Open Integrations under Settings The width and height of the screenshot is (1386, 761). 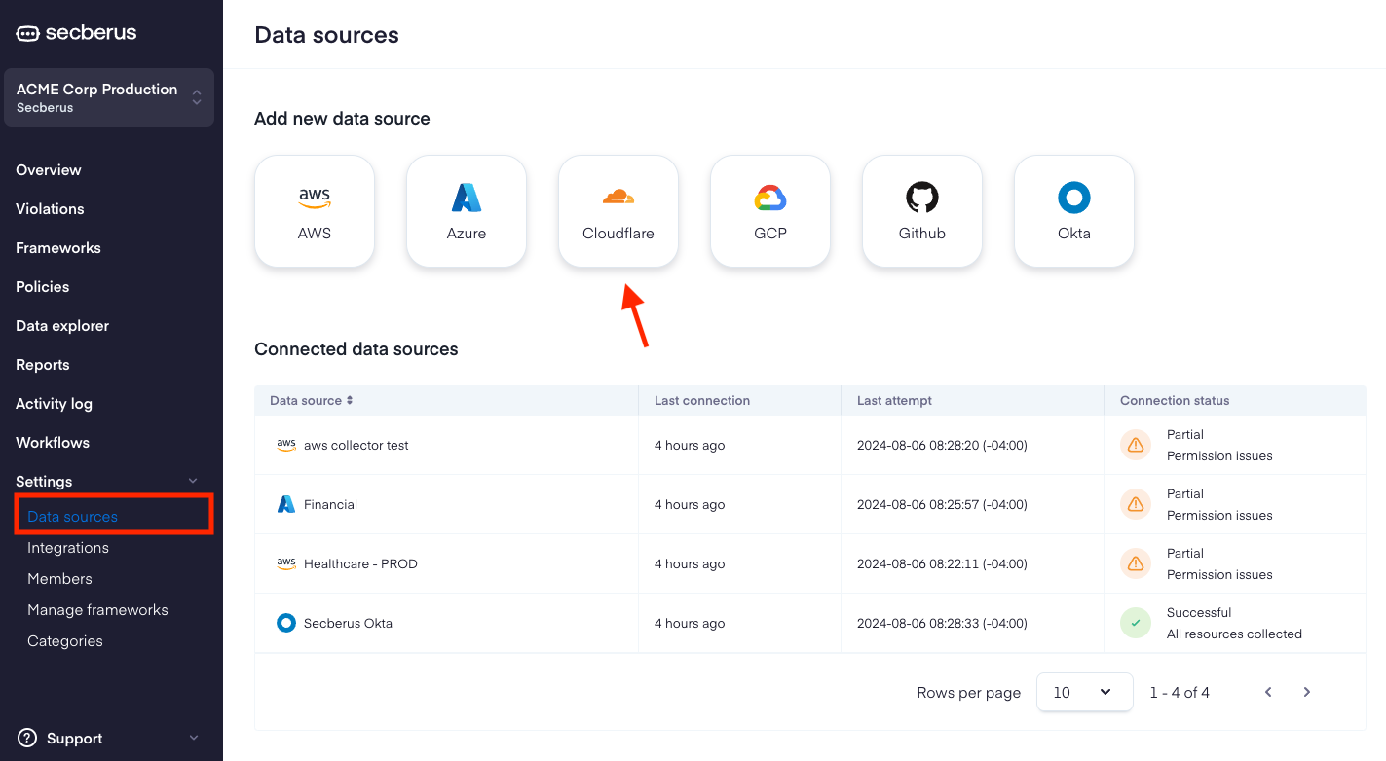[x=68, y=547]
